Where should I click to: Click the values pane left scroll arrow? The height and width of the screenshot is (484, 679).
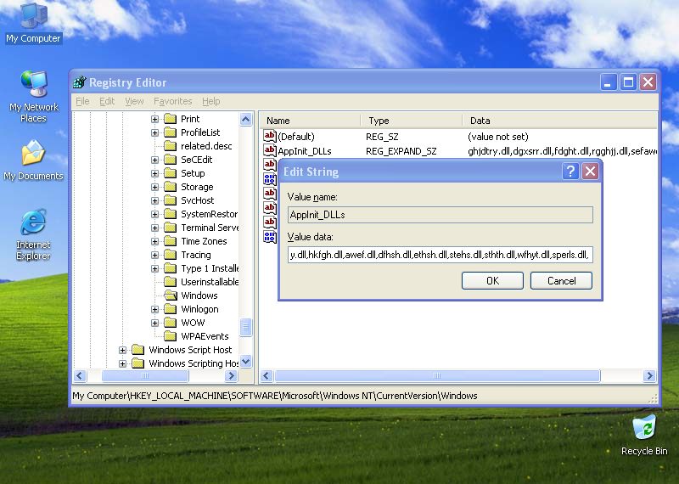267,375
